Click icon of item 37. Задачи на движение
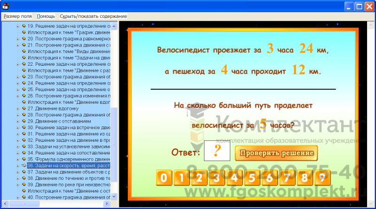Viewport: 376px width, 209px height. point(24,172)
